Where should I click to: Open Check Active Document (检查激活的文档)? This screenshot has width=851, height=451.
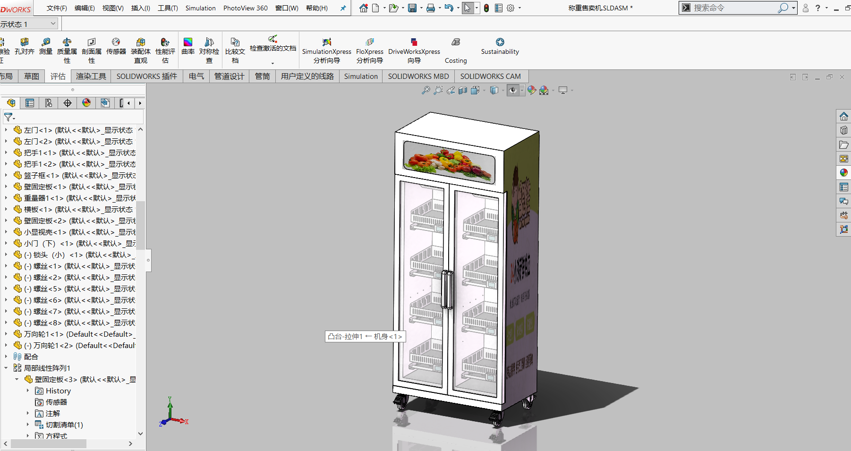coord(273,43)
